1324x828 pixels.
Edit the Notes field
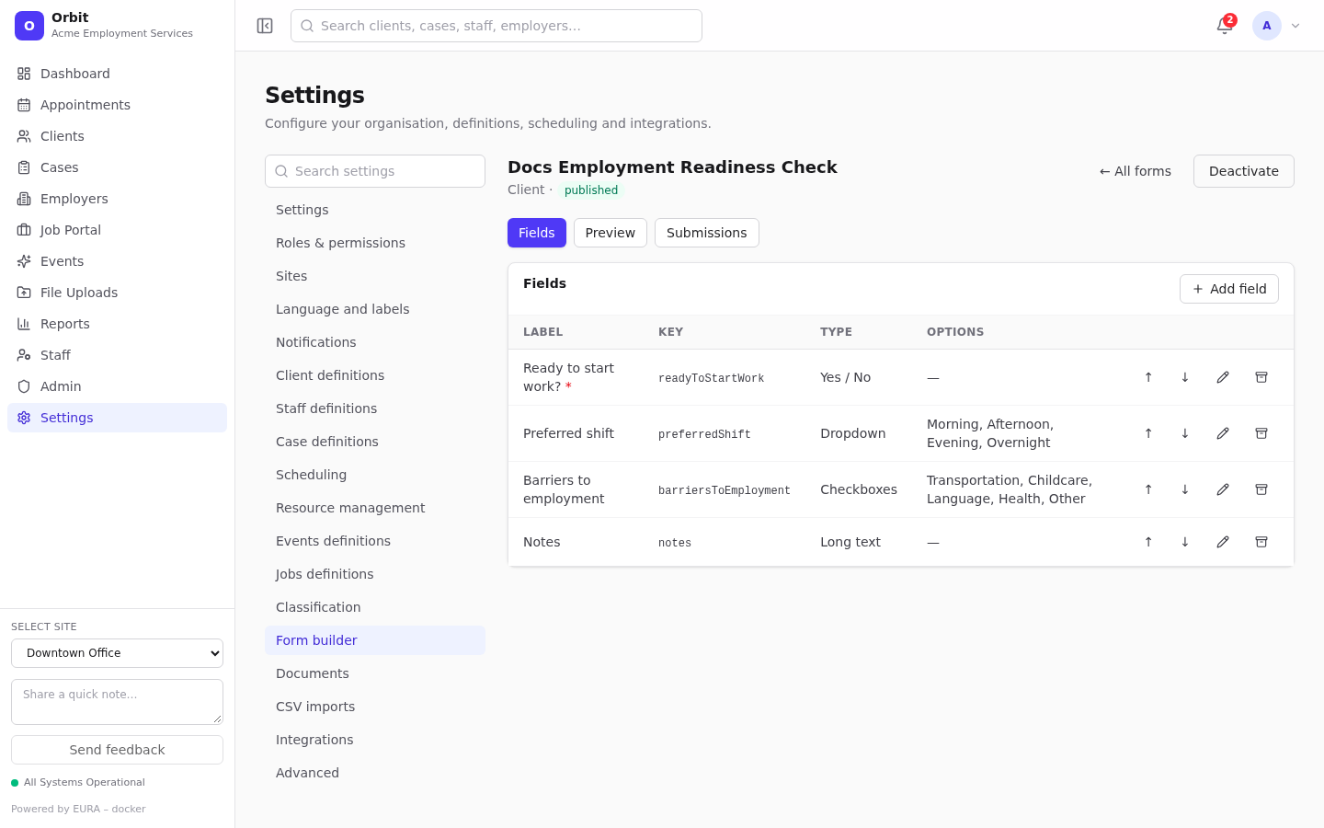1223,542
